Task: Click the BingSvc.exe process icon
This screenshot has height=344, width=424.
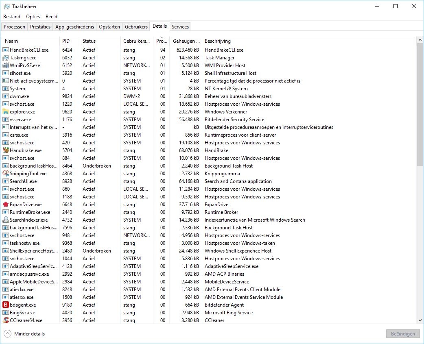Action: click(5, 313)
